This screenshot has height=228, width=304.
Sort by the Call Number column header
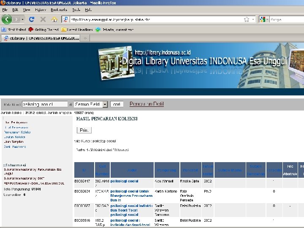(102, 170)
